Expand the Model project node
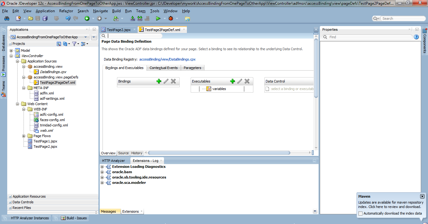 [x=11, y=50]
